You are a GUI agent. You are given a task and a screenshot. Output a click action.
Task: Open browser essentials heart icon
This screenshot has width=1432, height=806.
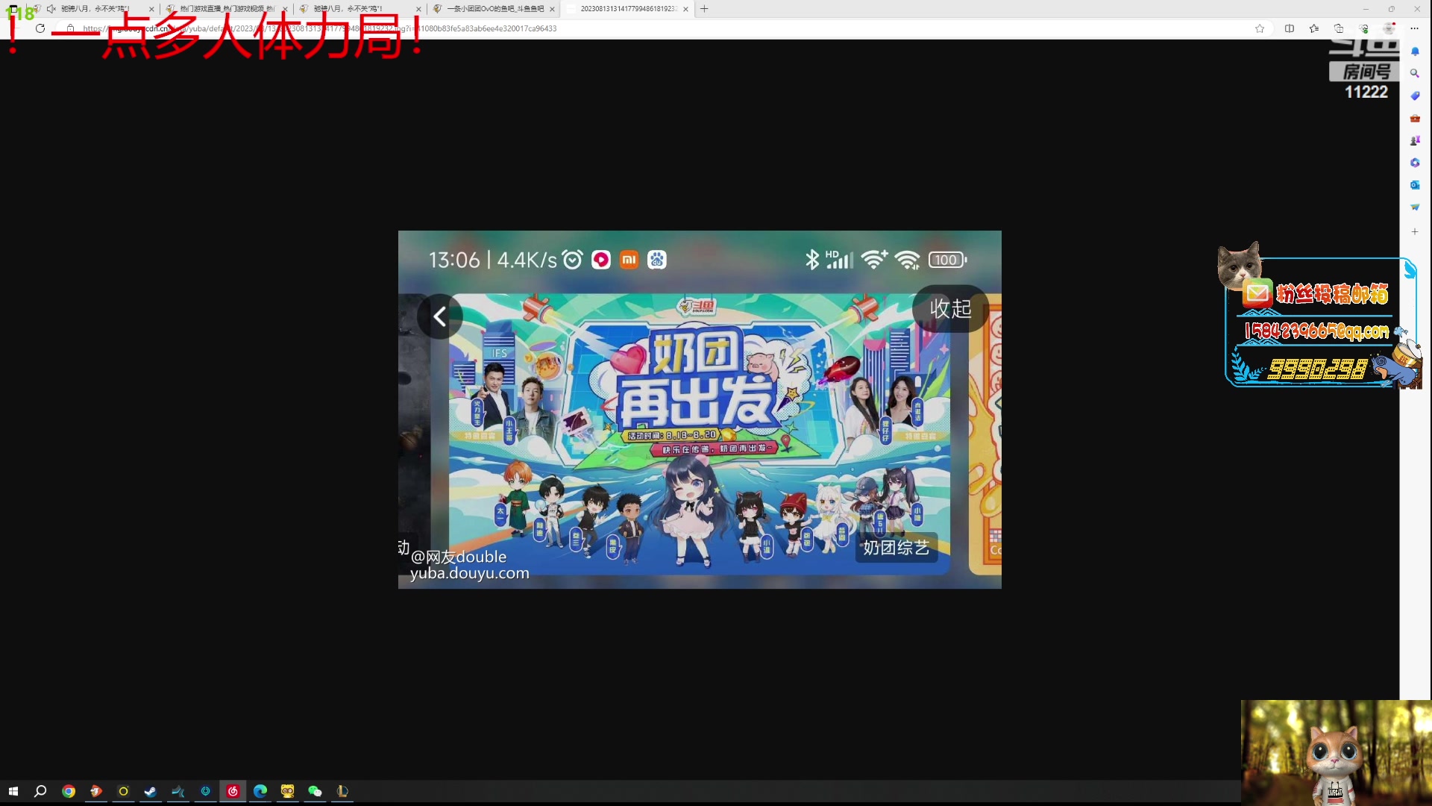(x=1364, y=28)
